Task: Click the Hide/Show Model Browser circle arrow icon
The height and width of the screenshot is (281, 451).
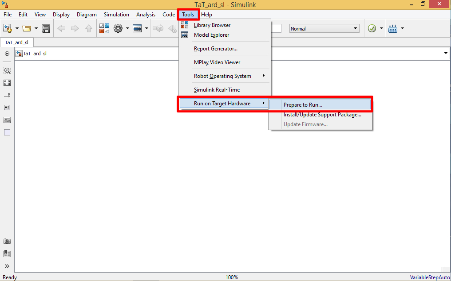Action: pos(7,54)
